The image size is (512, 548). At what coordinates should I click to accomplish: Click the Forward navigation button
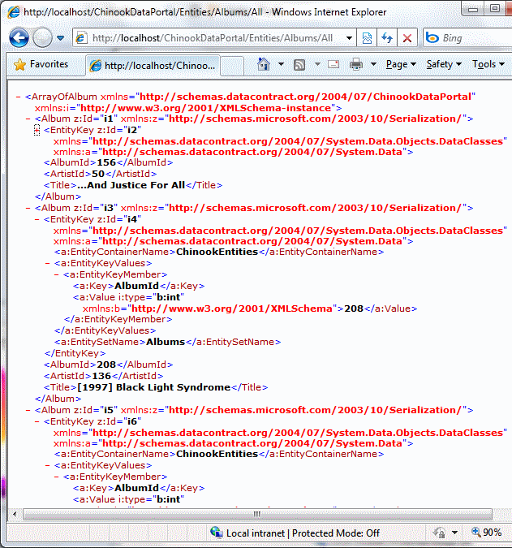(x=43, y=38)
